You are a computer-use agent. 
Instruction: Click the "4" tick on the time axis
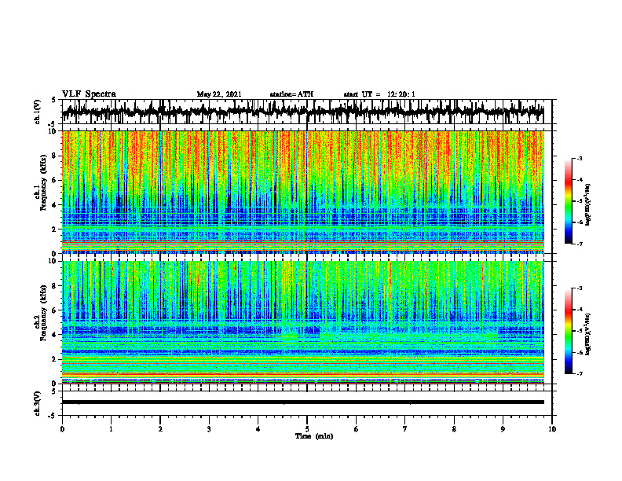coord(258,429)
